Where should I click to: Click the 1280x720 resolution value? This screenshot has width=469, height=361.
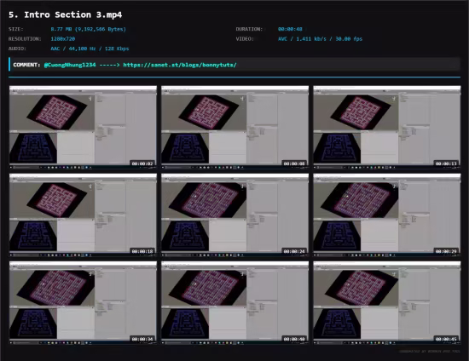[x=63, y=39]
